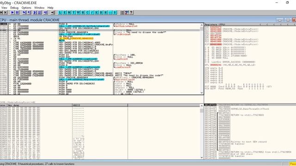Click the Registers (FPU) header bar

(250, 24)
